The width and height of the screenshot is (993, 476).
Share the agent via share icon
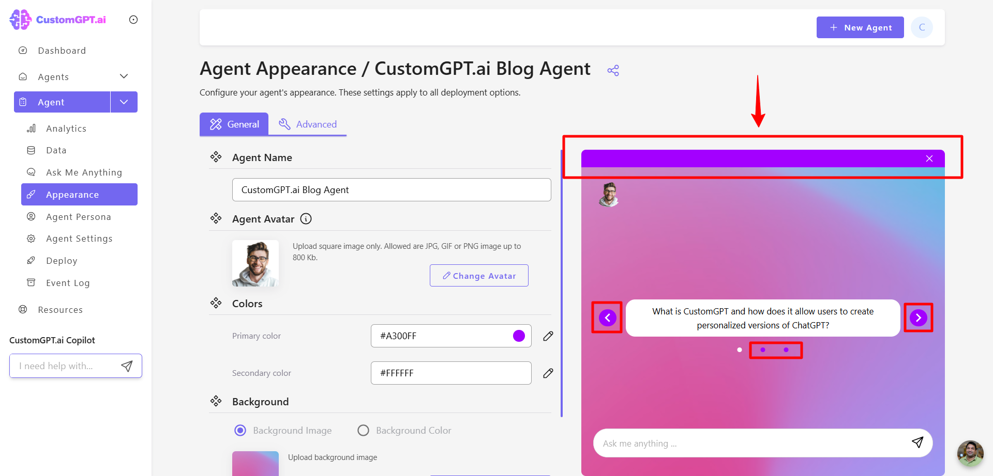click(x=613, y=71)
